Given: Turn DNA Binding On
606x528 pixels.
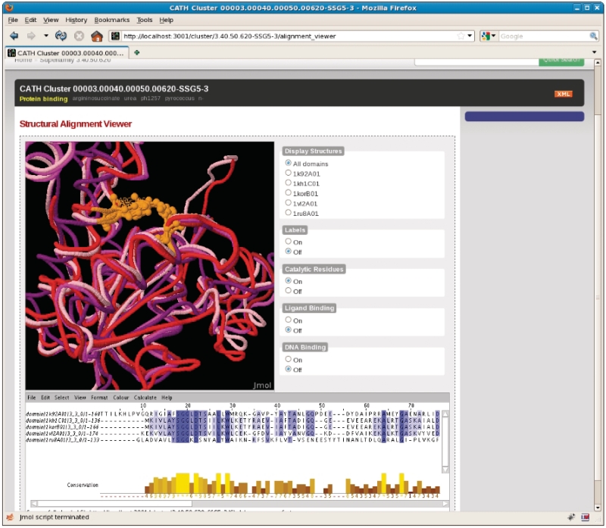Looking at the screenshot, I should (x=289, y=359).
